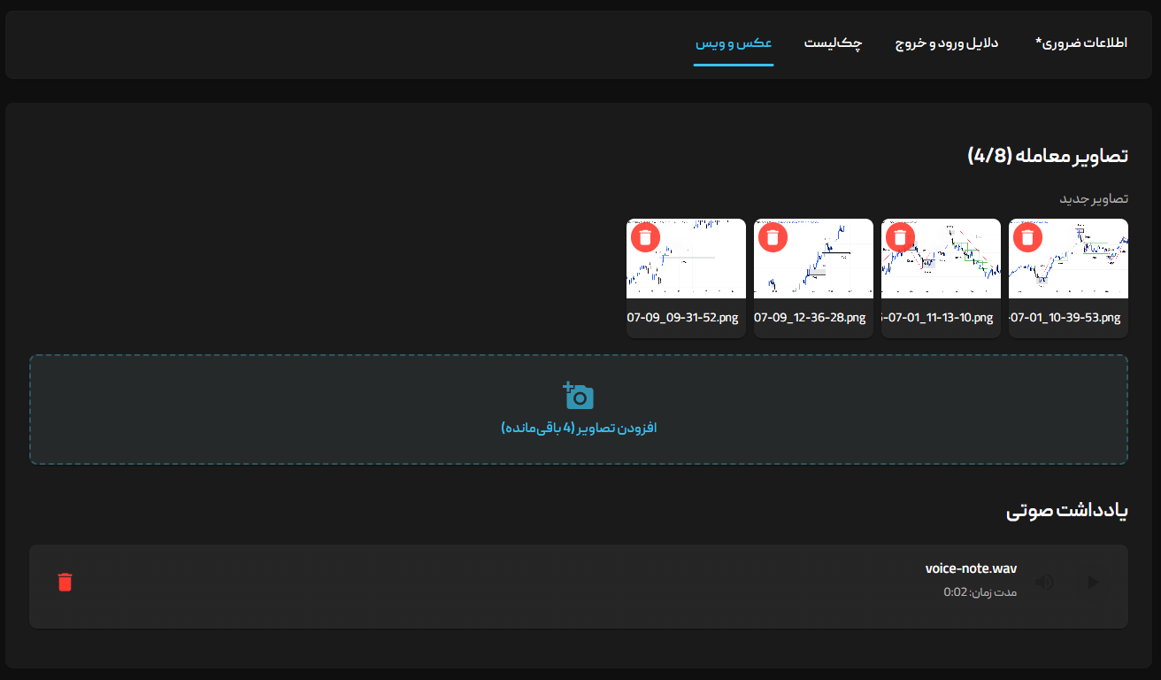Open the اطلاعات ضروری tab
Image resolution: width=1161 pixels, height=680 pixels.
[1080, 43]
